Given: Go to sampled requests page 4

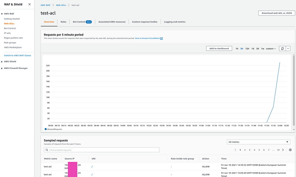Looking at the screenshot, I should point(254,150).
